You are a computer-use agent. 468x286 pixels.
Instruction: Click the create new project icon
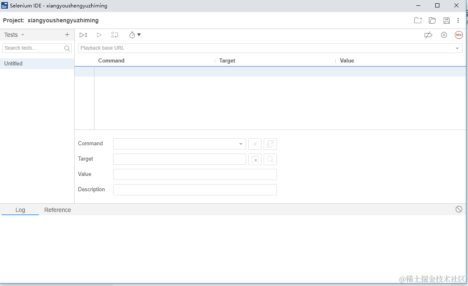pos(418,20)
